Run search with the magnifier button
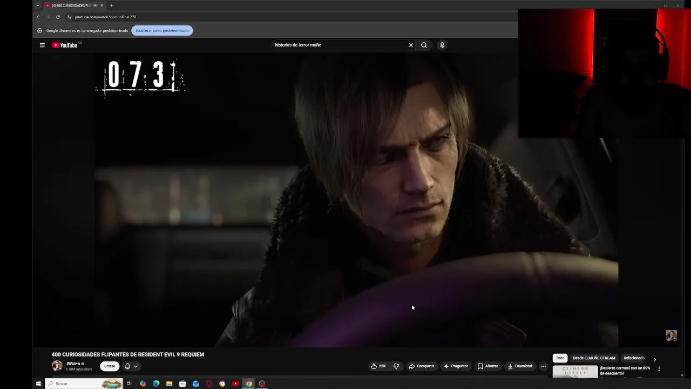691x389 pixels. 424,45
